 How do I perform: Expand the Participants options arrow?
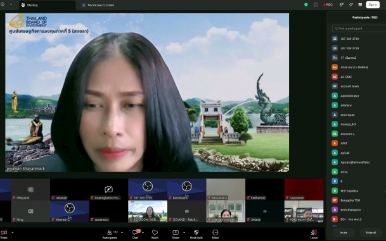[x=122, y=232]
